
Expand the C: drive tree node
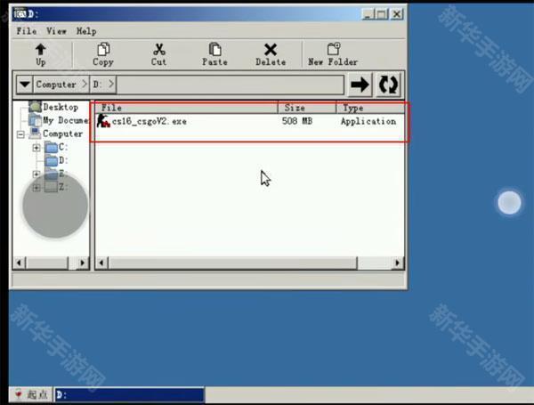(x=36, y=148)
